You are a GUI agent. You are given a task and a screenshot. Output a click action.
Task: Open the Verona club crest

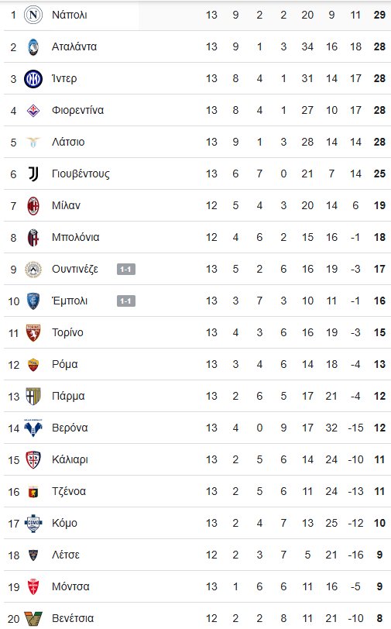click(33, 428)
